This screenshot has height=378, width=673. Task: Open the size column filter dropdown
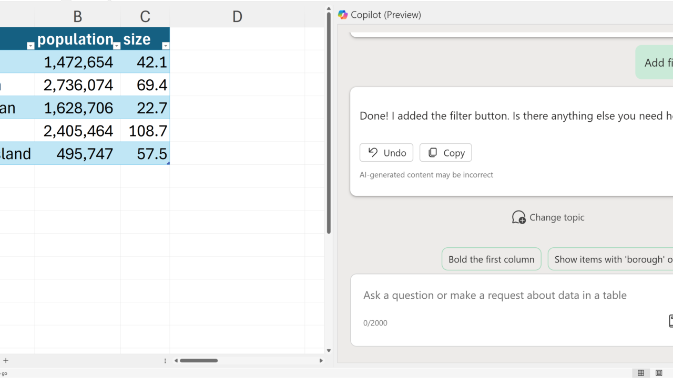pos(166,46)
